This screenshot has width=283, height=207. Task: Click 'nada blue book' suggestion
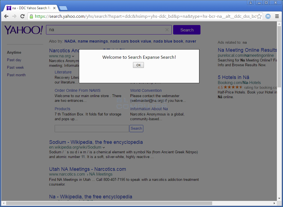coord(168,41)
